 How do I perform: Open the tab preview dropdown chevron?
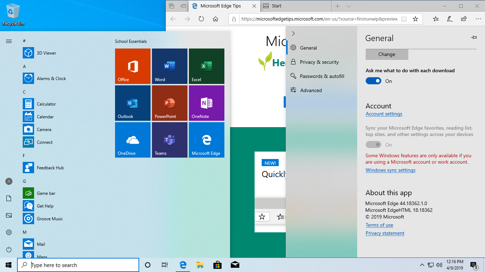(349, 6)
